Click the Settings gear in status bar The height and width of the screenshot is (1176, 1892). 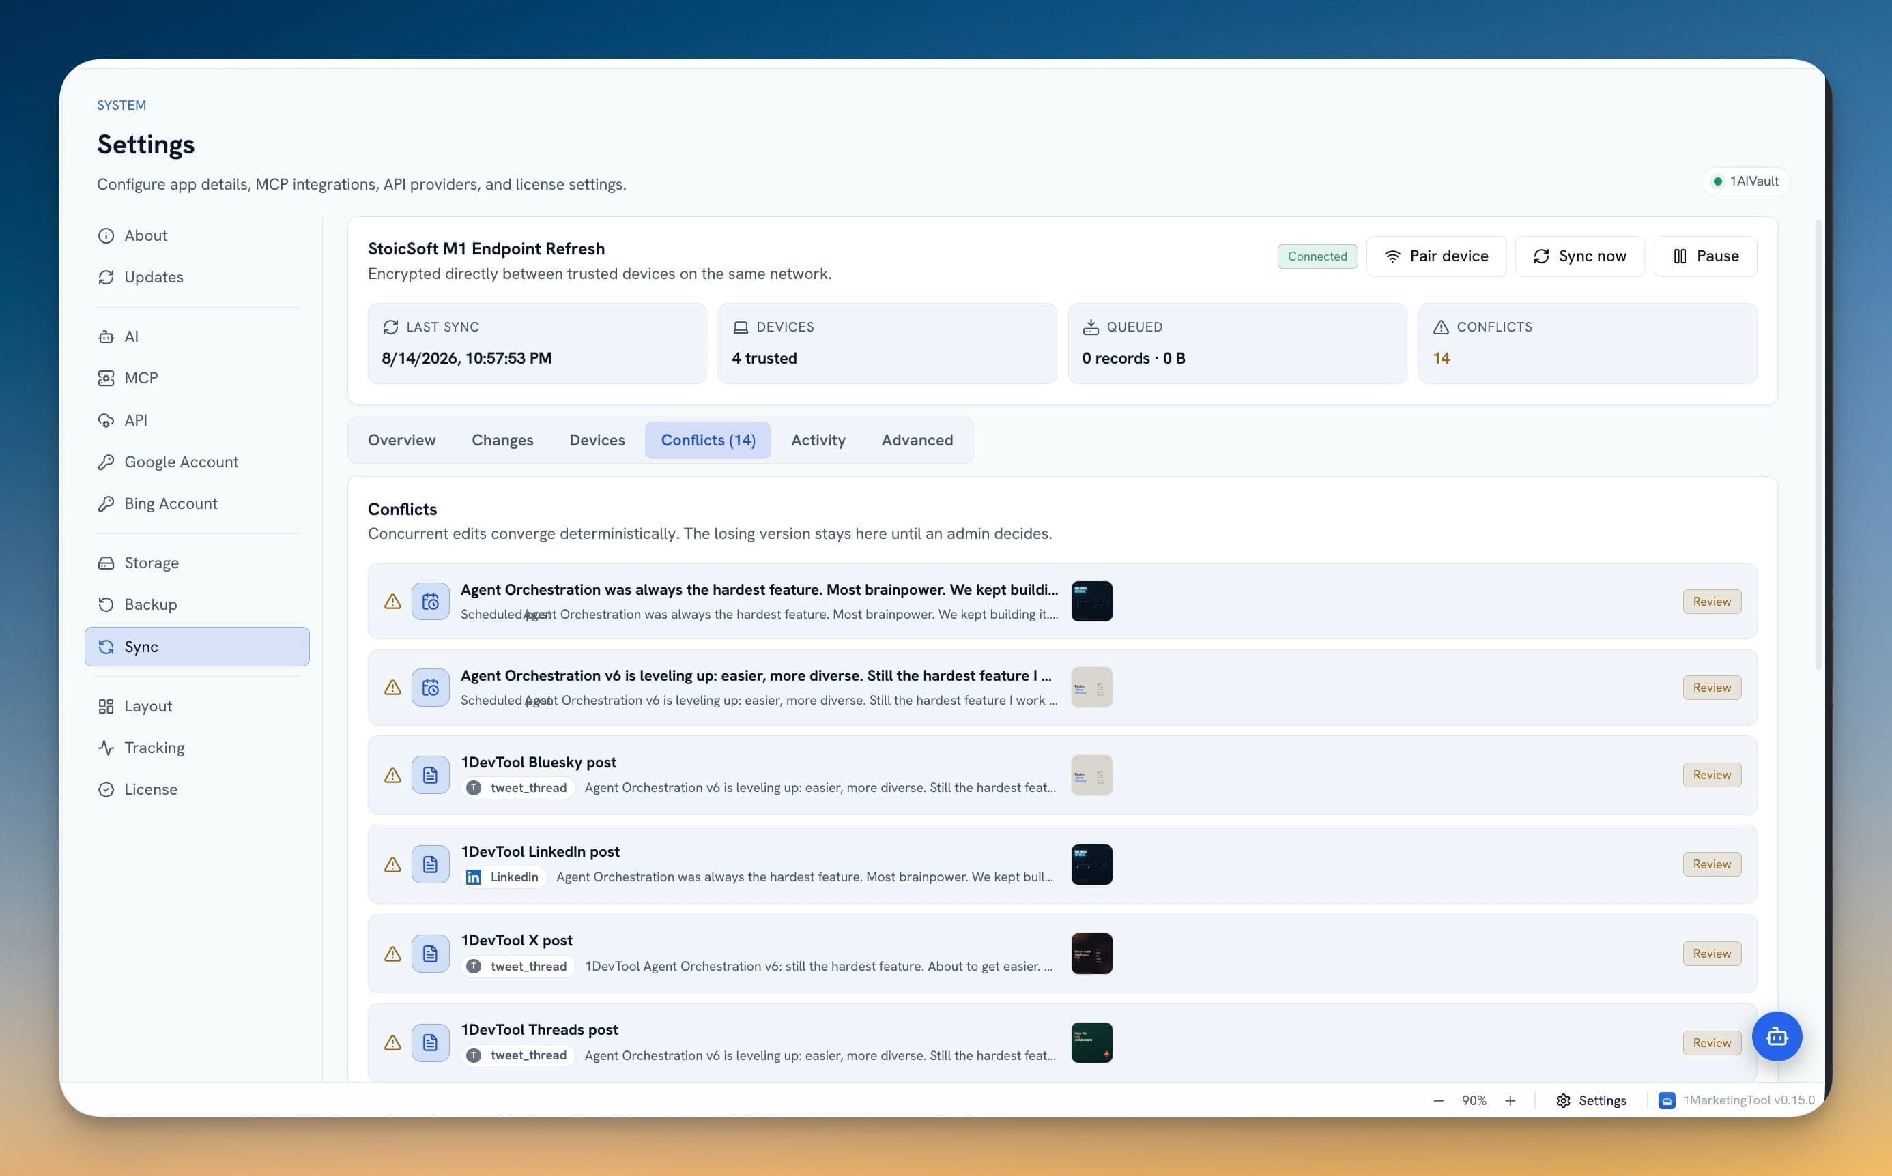click(x=1591, y=1100)
